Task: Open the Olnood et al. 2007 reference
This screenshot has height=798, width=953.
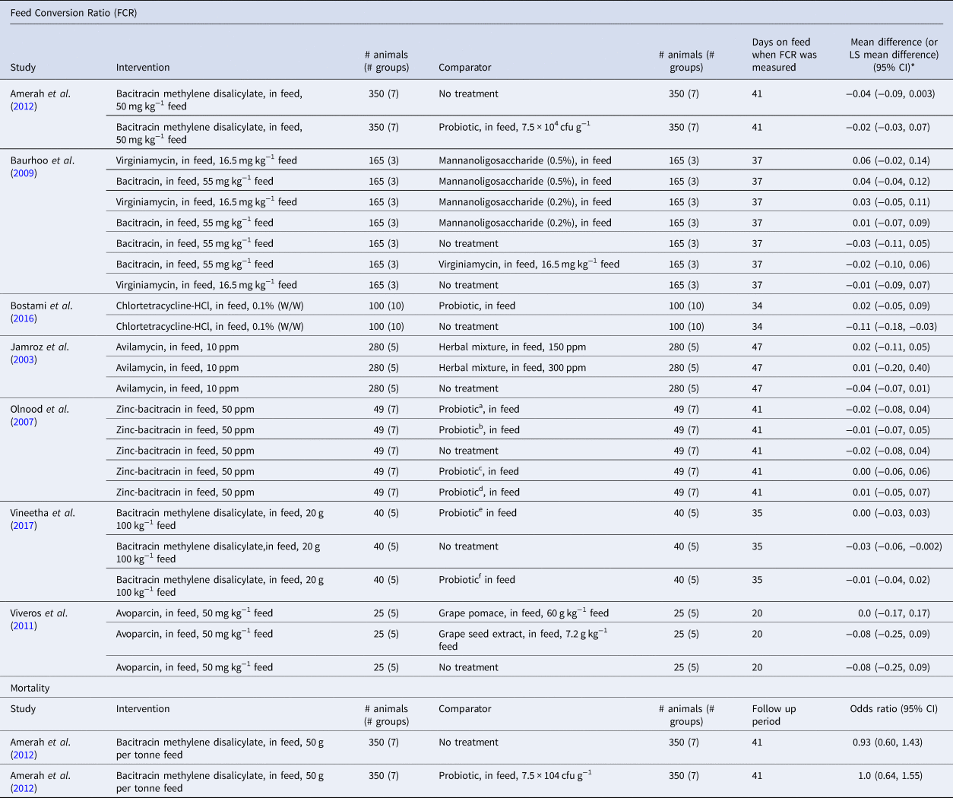Action: pyautogui.click(x=24, y=422)
